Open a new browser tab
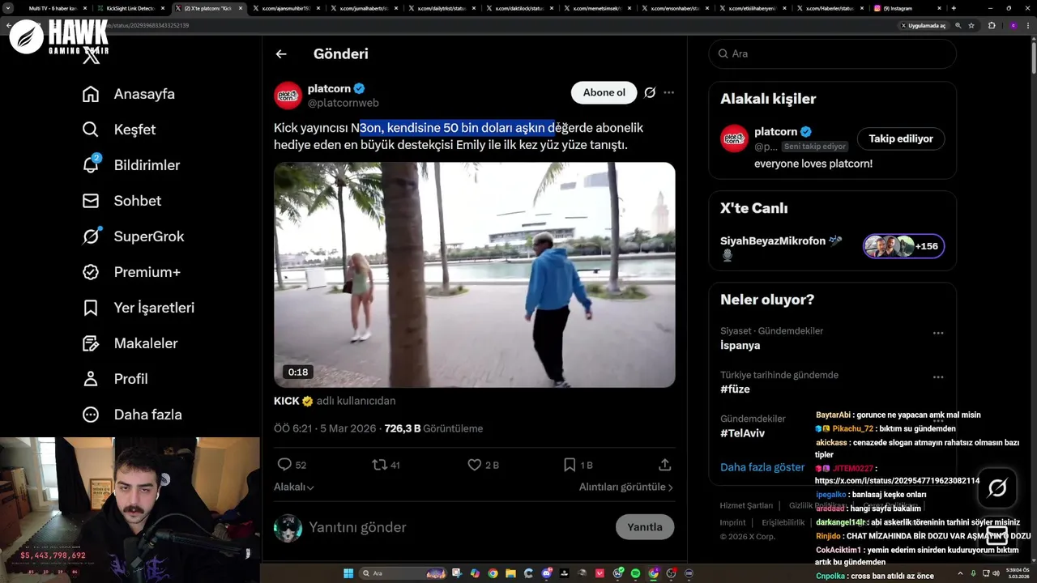Screen dimensions: 1037x583 pos(954,8)
